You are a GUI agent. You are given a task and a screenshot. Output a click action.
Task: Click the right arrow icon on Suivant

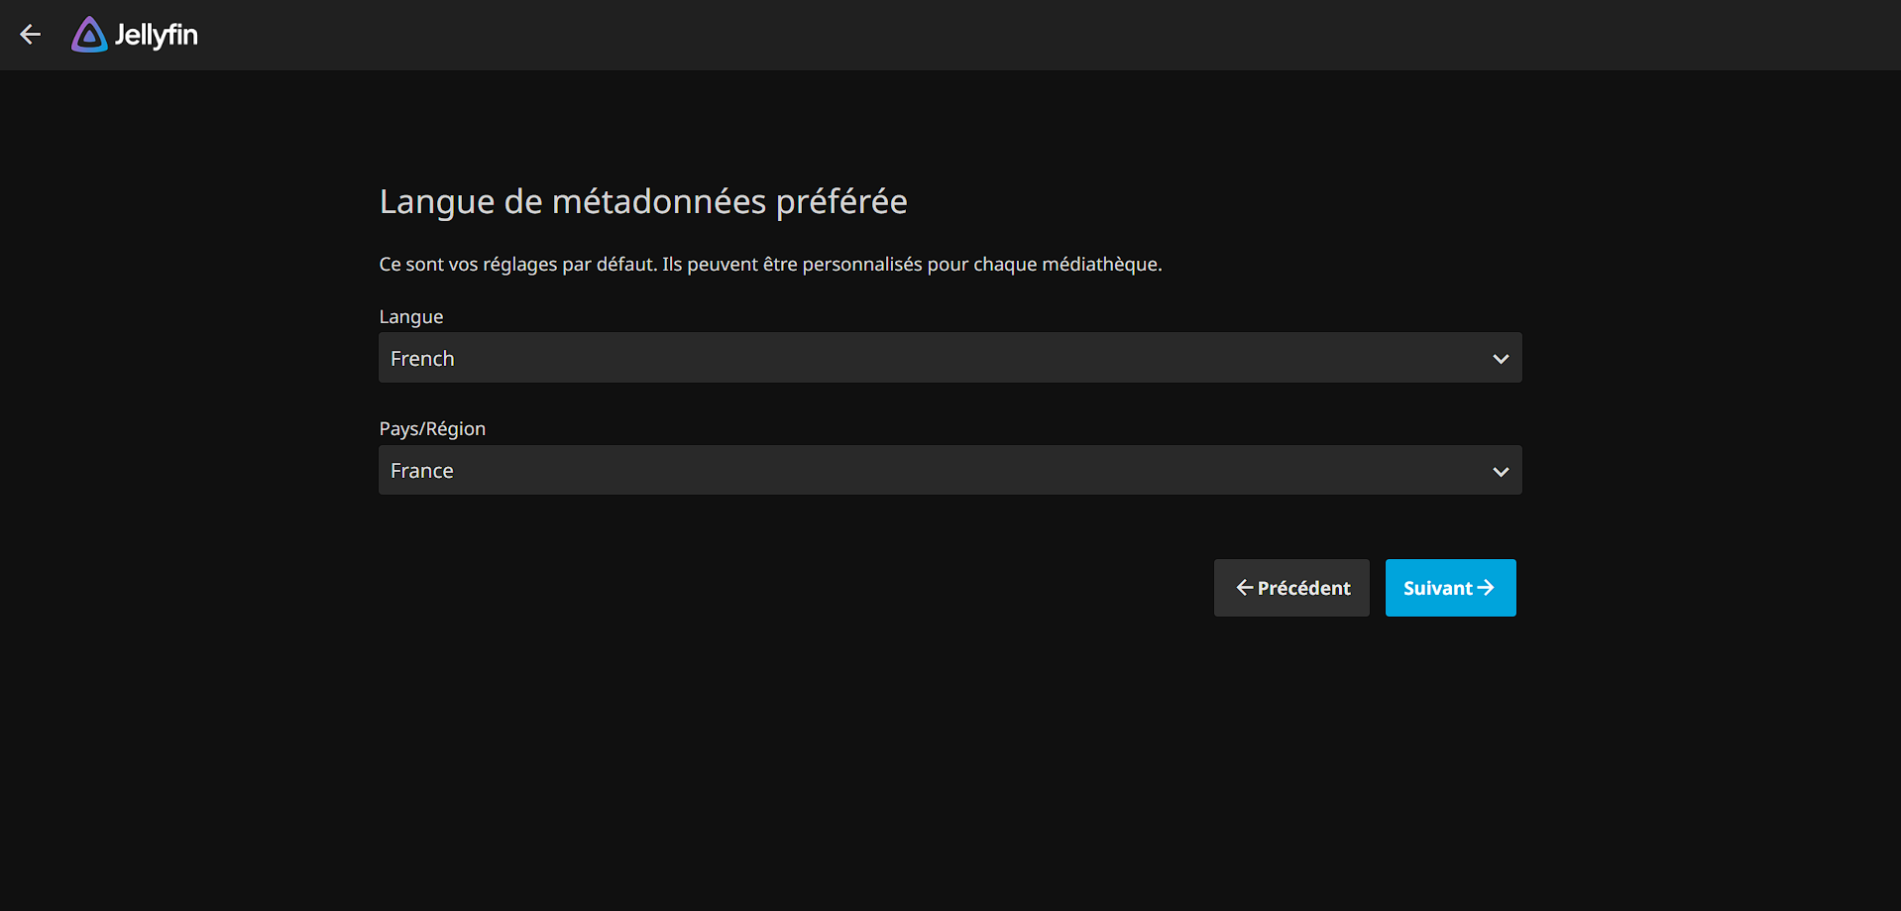click(x=1486, y=588)
